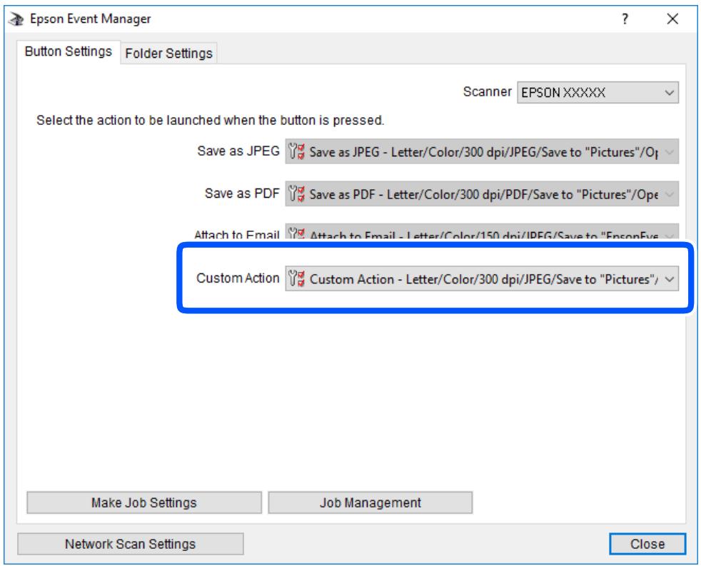
Task: Click the Scanner label
Action: [488, 91]
